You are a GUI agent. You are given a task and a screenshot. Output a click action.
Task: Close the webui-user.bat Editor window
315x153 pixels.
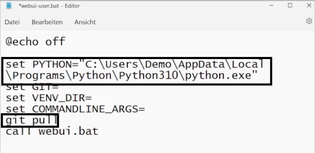coord(309,6)
